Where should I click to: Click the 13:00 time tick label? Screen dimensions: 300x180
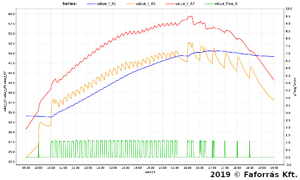pos(113,168)
